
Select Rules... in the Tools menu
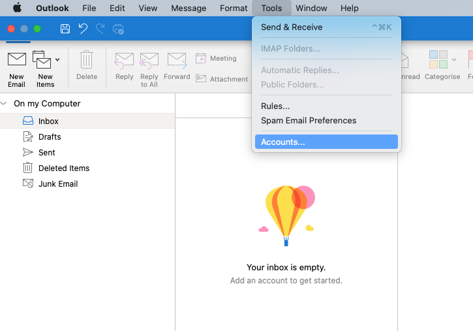click(x=326, y=106)
